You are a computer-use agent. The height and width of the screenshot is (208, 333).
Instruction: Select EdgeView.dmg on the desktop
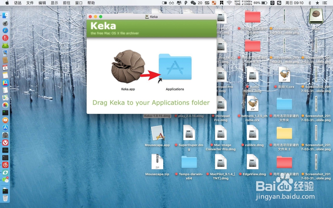click(x=252, y=162)
